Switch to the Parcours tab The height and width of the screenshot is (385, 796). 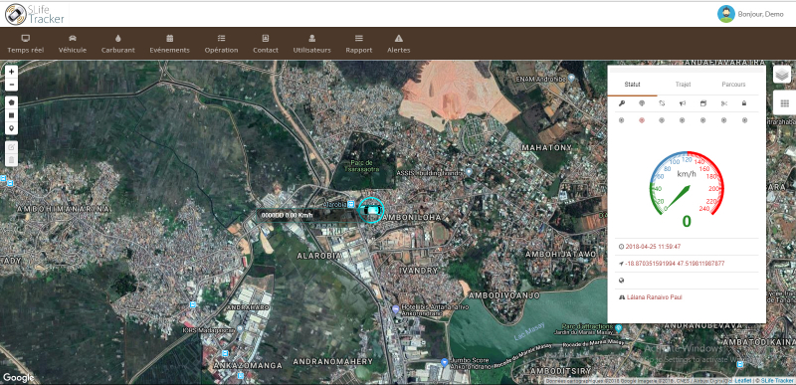[x=733, y=85]
